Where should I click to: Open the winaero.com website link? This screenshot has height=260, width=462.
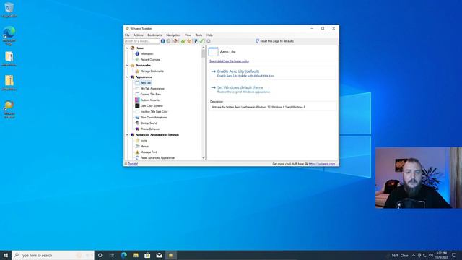322,164
